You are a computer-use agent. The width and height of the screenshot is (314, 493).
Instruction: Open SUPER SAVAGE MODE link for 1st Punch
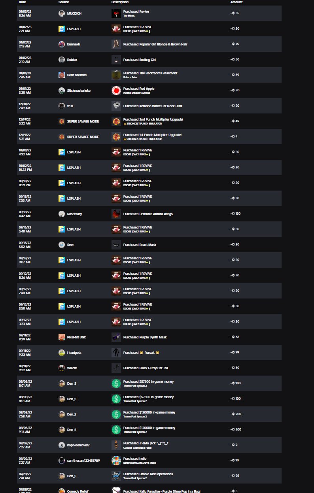click(x=83, y=137)
